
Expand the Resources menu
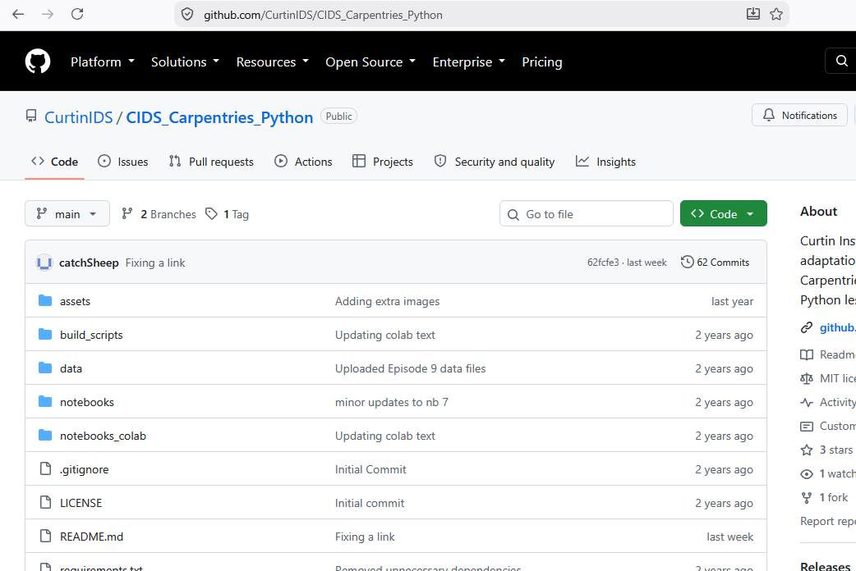(x=273, y=62)
